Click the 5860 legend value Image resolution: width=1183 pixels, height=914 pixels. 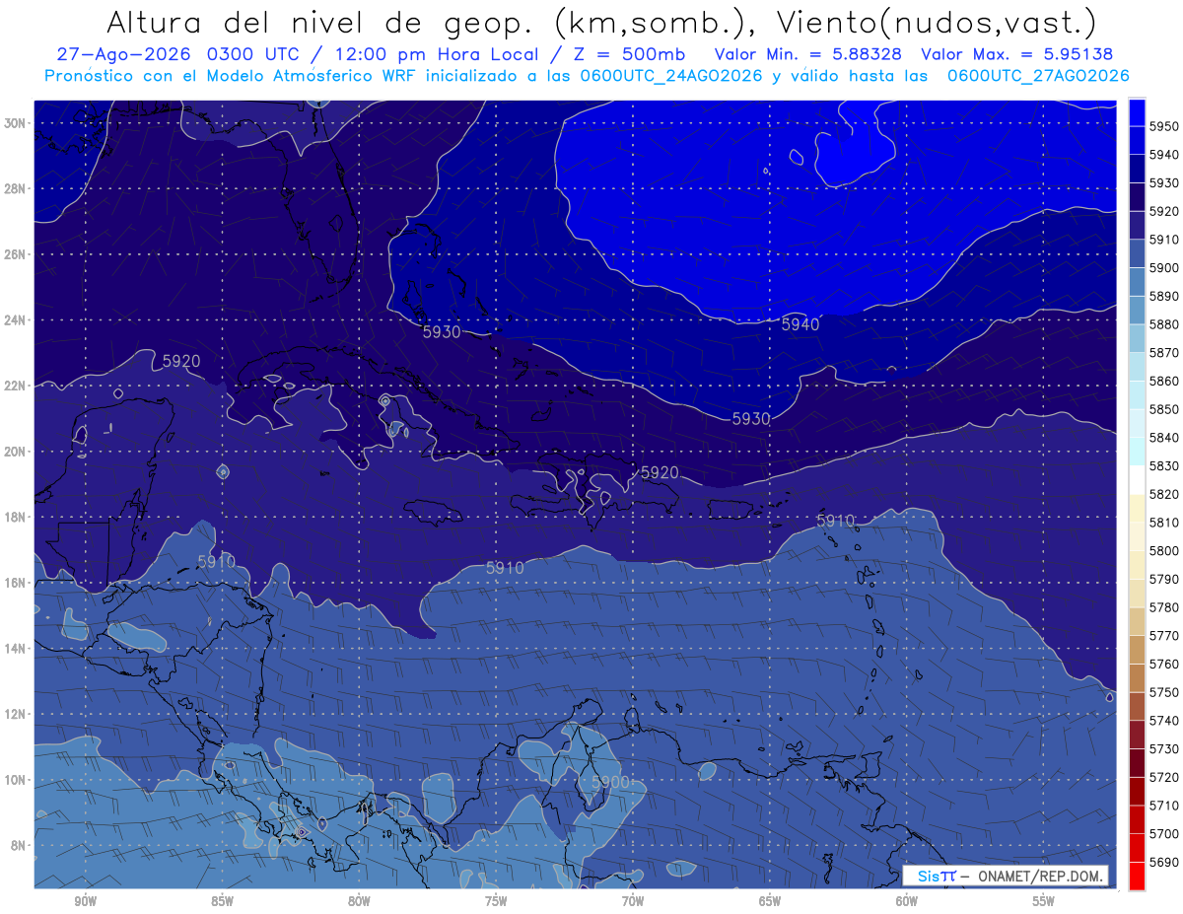pyautogui.click(x=1164, y=381)
